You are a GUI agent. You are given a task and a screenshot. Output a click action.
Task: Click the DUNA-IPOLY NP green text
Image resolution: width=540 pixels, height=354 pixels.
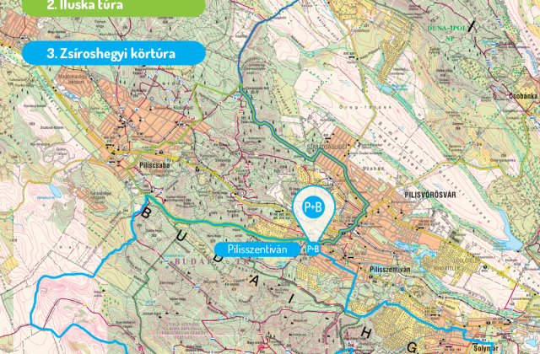pyautogui.click(x=448, y=33)
